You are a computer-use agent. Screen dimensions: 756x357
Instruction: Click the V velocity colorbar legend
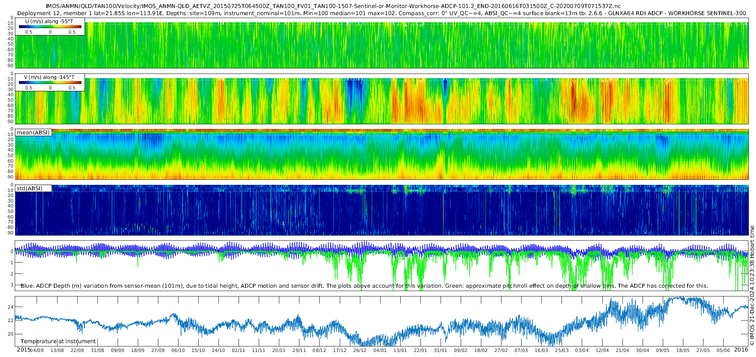coord(50,83)
